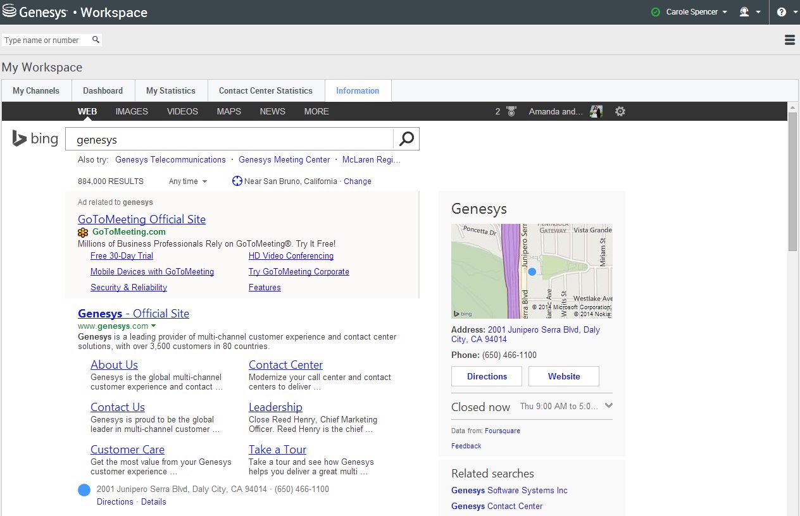The height and width of the screenshot is (516, 800).
Task: Switch to the My Statistics tab
Action: point(171,90)
